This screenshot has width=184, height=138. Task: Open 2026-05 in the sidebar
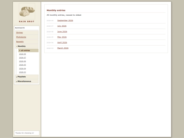[x=22, y=65]
